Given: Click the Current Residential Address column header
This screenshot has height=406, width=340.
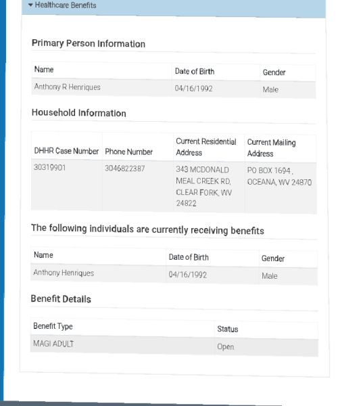Looking at the screenshot, I should (x=205, y=147).
